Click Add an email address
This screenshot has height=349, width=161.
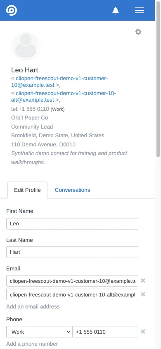(x=33, y=307)
